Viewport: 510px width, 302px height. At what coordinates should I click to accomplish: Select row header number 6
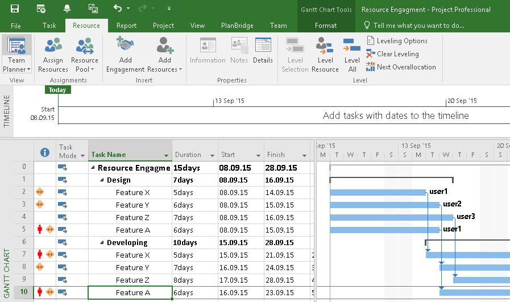24,242
